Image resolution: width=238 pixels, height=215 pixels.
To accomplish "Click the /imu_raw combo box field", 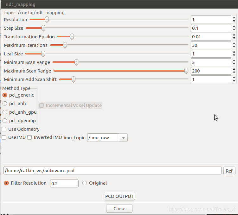I will point(103,138).
